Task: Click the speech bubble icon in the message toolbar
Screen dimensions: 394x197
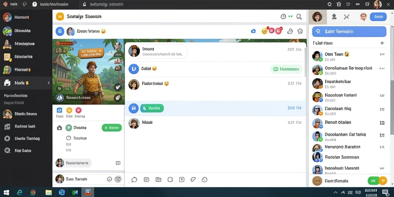Action: 134,180
